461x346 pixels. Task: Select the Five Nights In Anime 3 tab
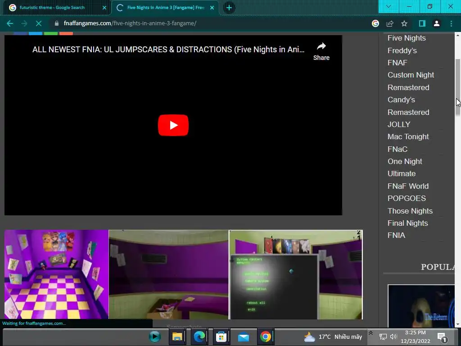pyautogui.click(x=166, y=8)
